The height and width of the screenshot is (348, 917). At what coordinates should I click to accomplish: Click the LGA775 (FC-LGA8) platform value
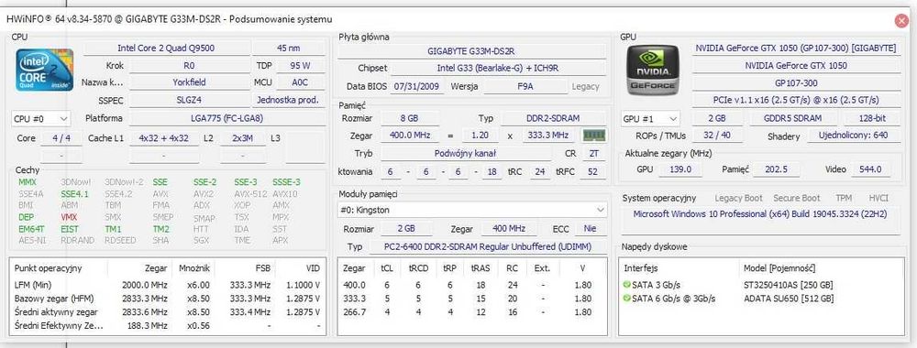[x=226, y=118]
